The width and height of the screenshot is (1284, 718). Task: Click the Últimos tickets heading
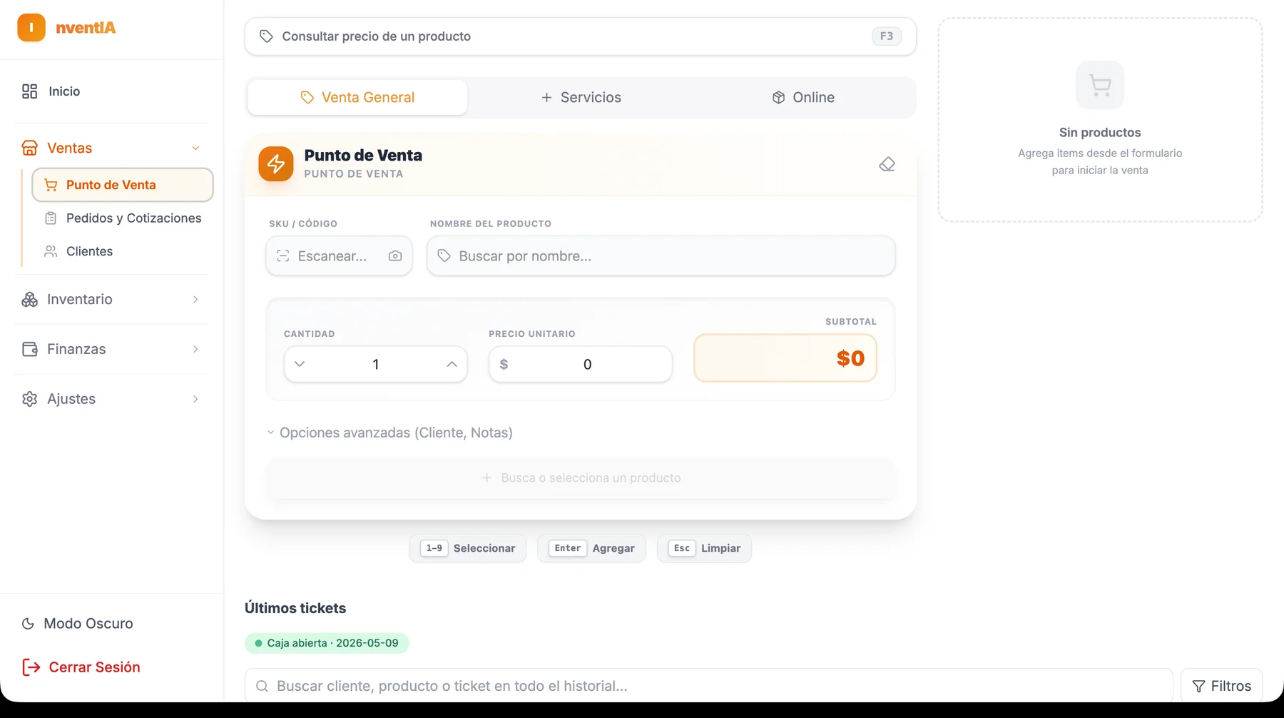[295, 608]
